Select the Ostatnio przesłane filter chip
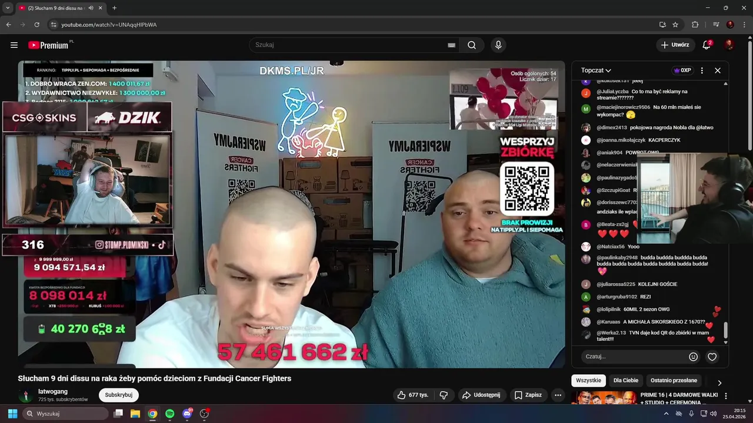 click(x=674, y=380)
